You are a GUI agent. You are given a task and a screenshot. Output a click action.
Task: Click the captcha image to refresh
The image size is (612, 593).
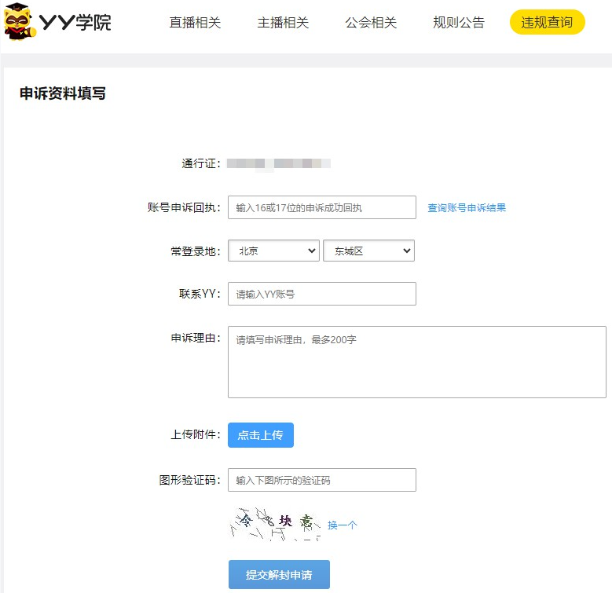pos(275,523)
